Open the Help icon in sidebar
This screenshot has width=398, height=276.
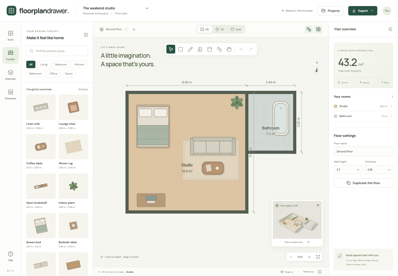click(x=11, y=256)
